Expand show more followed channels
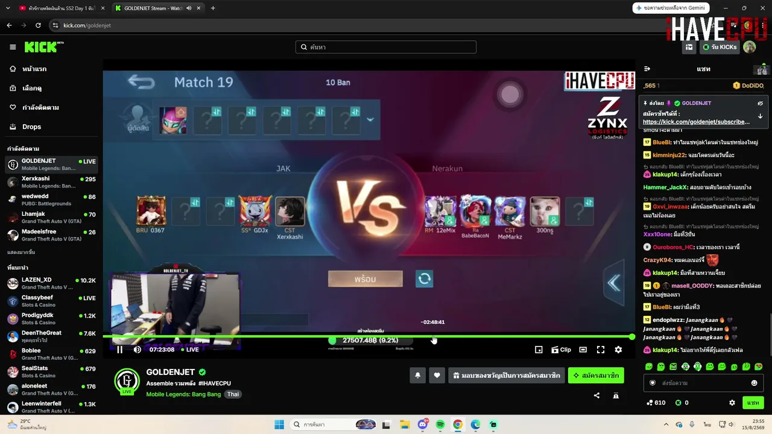 pos(21,252)
